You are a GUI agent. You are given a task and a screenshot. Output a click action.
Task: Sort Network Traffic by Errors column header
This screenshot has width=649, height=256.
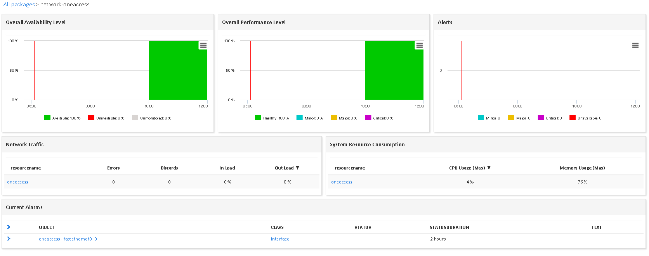(x=113, y=168)
